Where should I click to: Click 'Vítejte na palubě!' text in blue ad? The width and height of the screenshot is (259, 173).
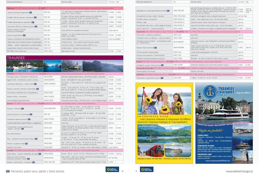point(210,131)
